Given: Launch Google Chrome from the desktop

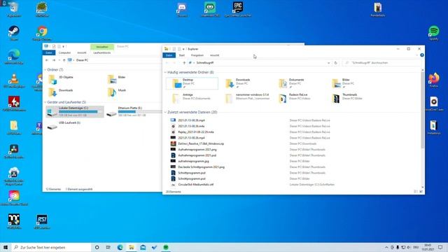Looking at the screenshot, I should point(42,33).
